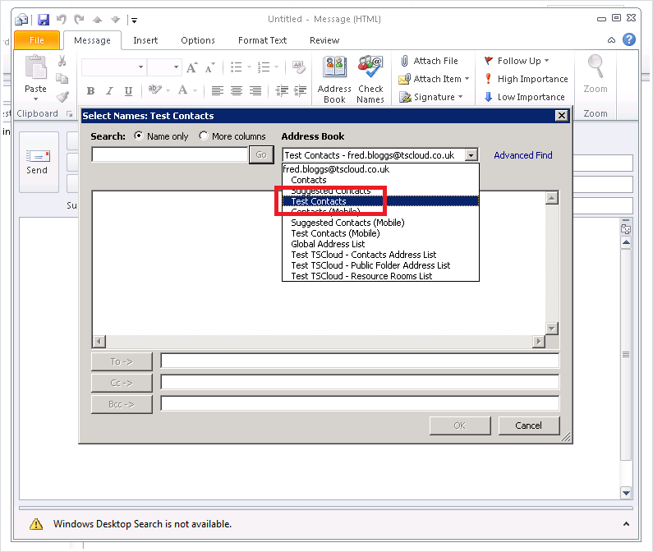Click the Format Painter brush icon
Viewport: 653px width, 552px height.
point(62,97)
